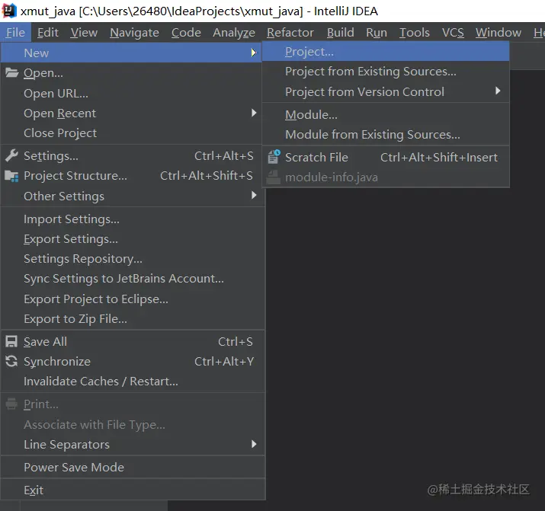Open the Edit menu
The height and width of the screenshot is (511, 545).
[47, 32]
